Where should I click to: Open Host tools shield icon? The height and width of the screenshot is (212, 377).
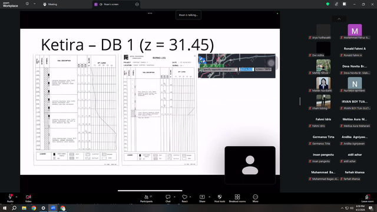click(x=220, y=198)
